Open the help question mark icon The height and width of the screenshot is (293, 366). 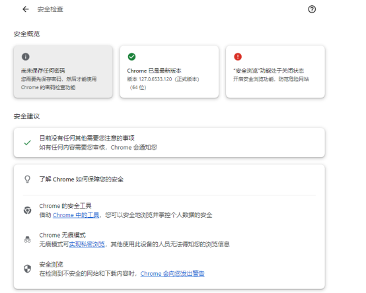[x=312, y=9]
